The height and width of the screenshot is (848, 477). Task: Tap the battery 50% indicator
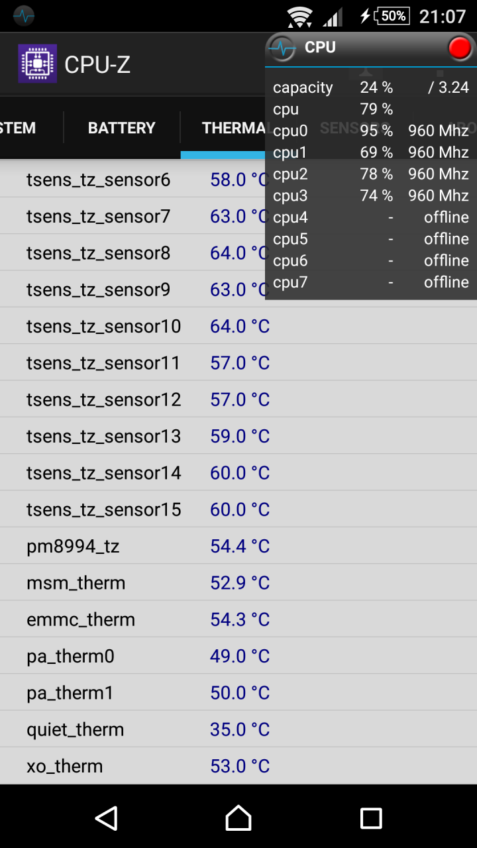392,16
